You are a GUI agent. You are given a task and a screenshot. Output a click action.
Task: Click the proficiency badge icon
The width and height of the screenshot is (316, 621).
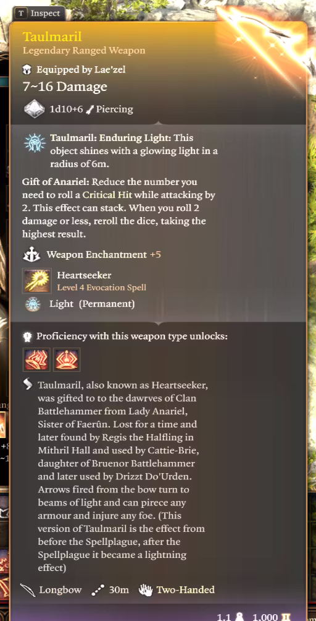27,336
